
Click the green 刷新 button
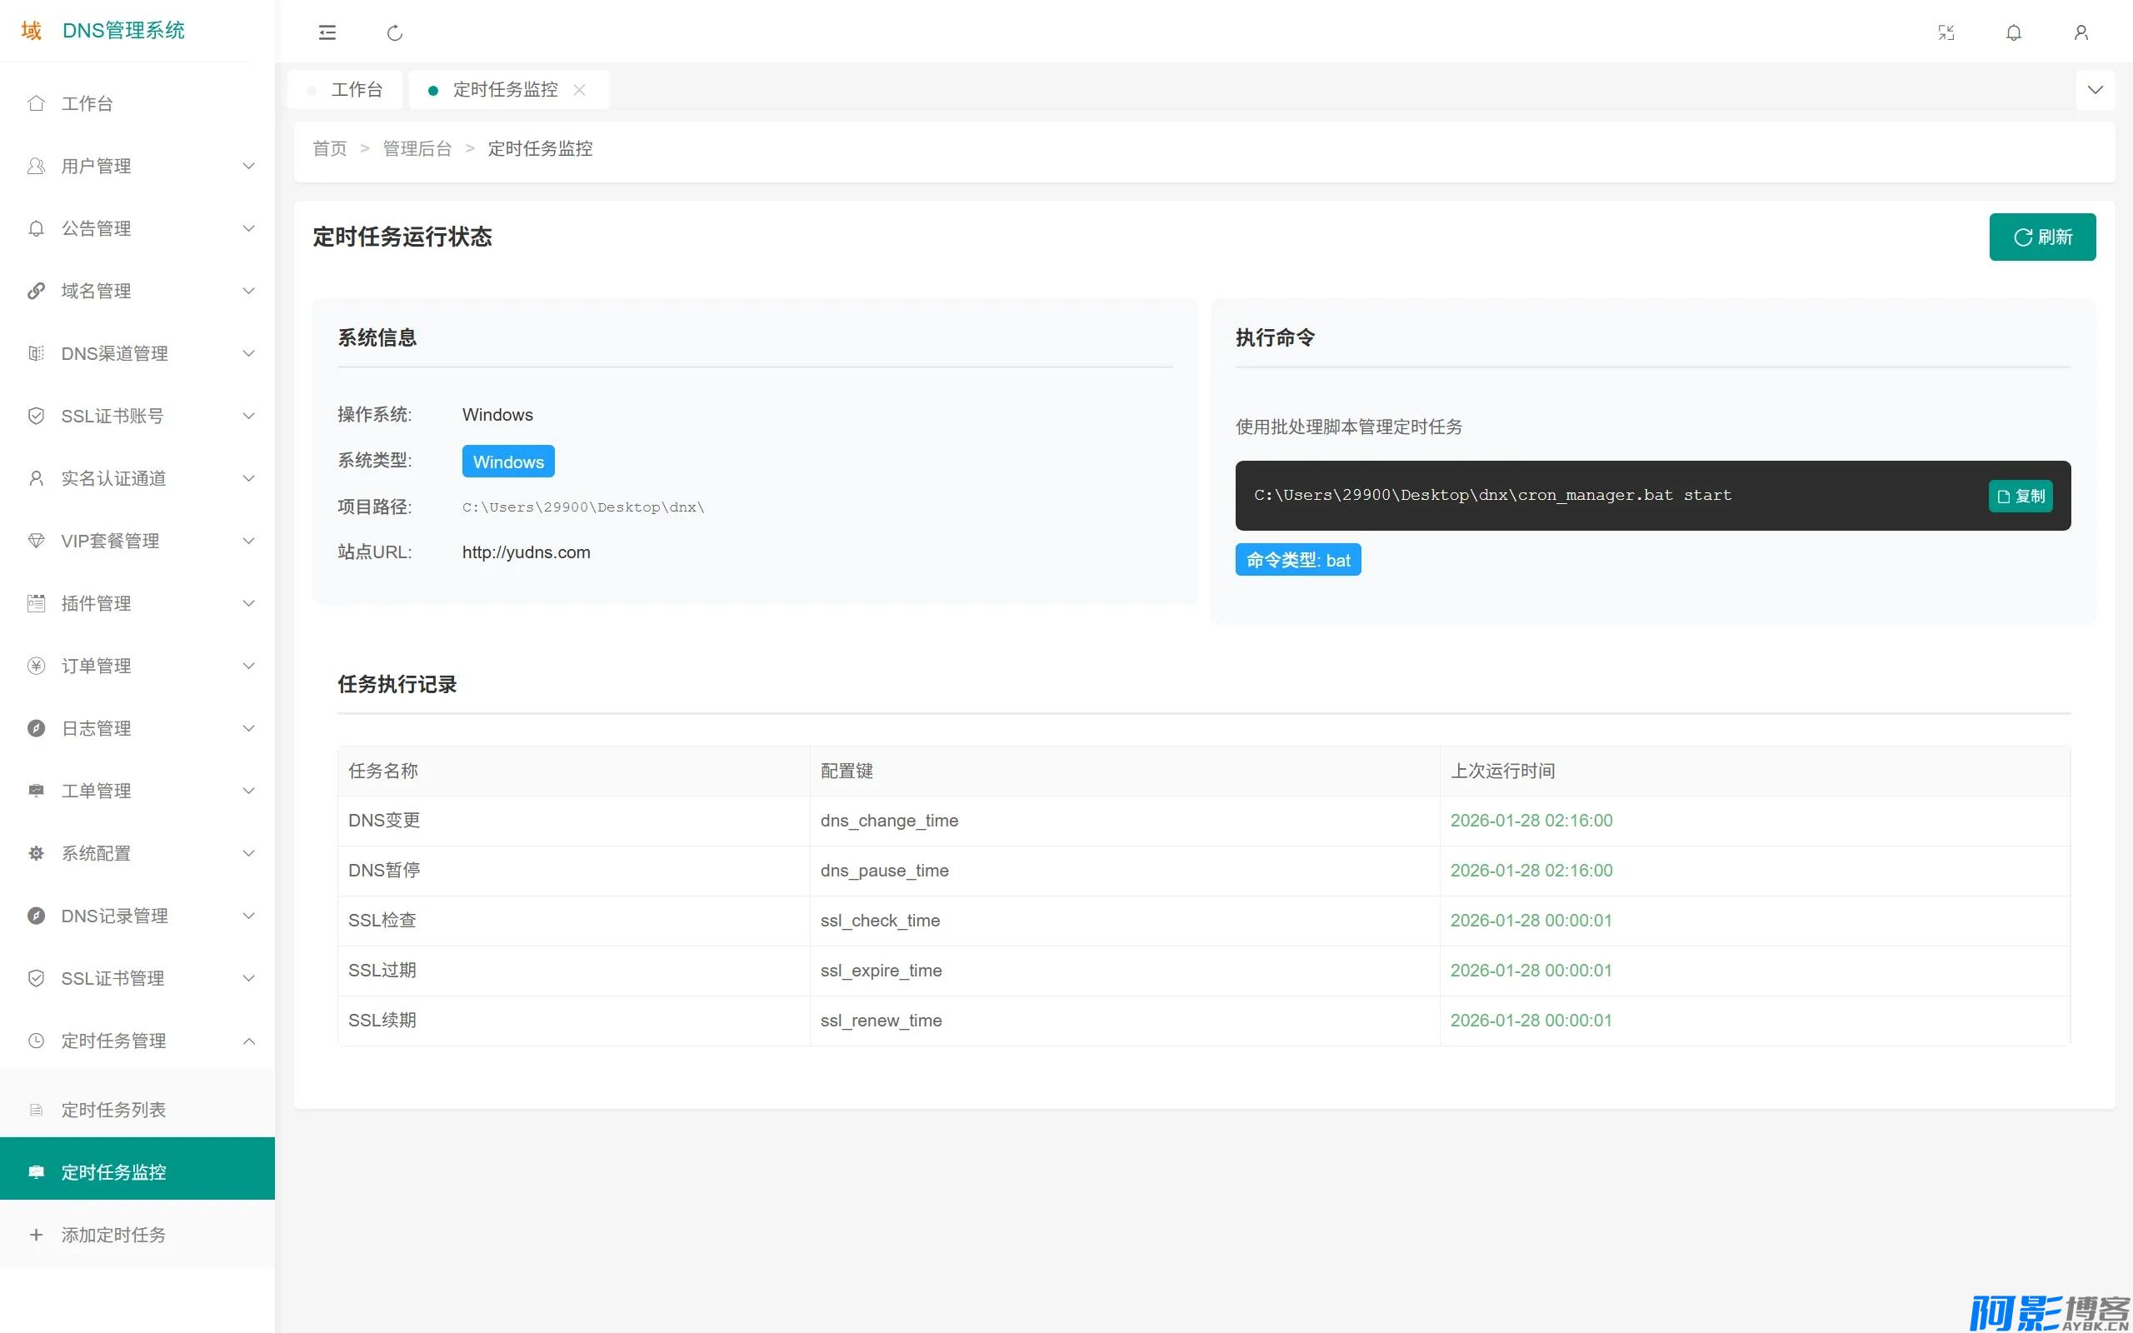(2042, 237)
